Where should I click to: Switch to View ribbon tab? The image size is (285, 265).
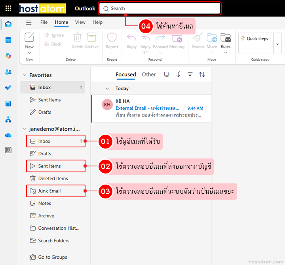[x=80, y=22]
